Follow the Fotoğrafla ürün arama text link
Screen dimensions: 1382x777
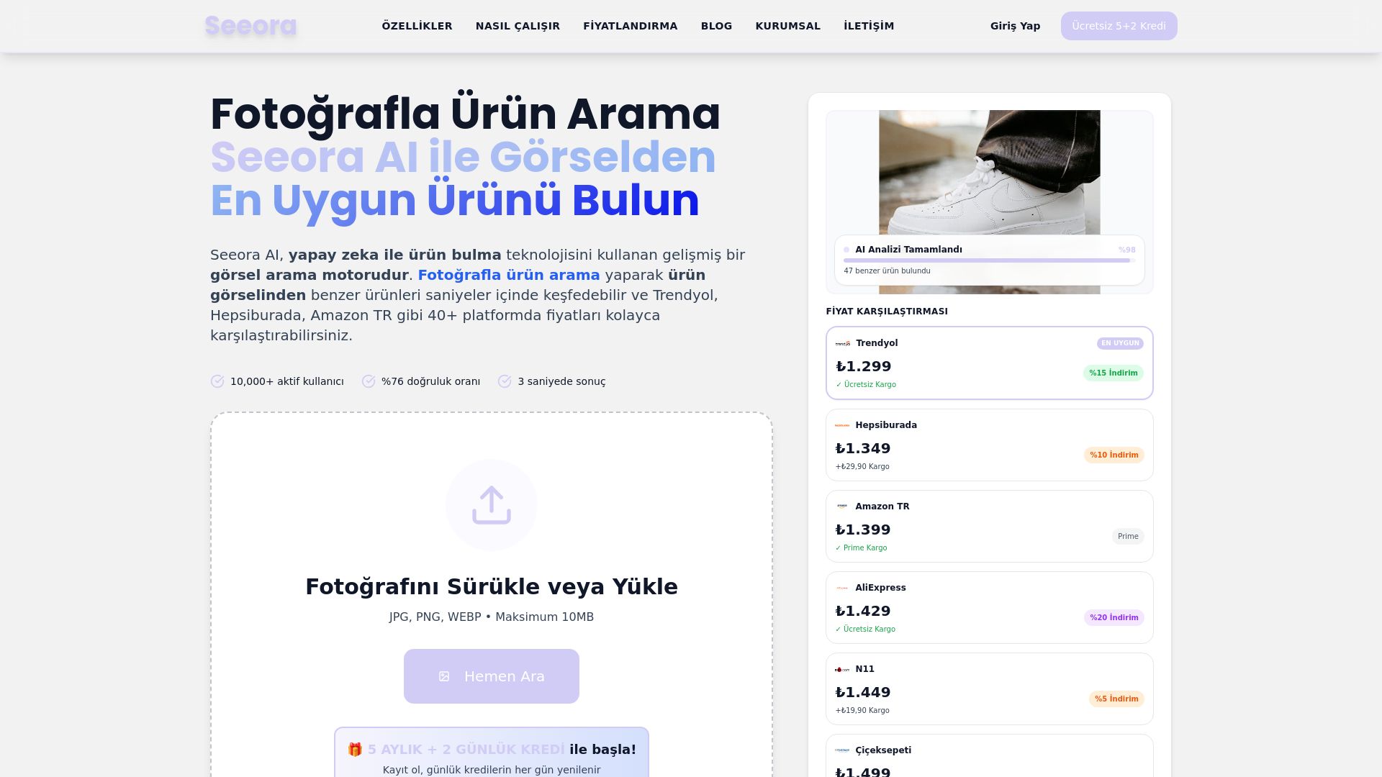pyautogui.click(x=508, y=275)
